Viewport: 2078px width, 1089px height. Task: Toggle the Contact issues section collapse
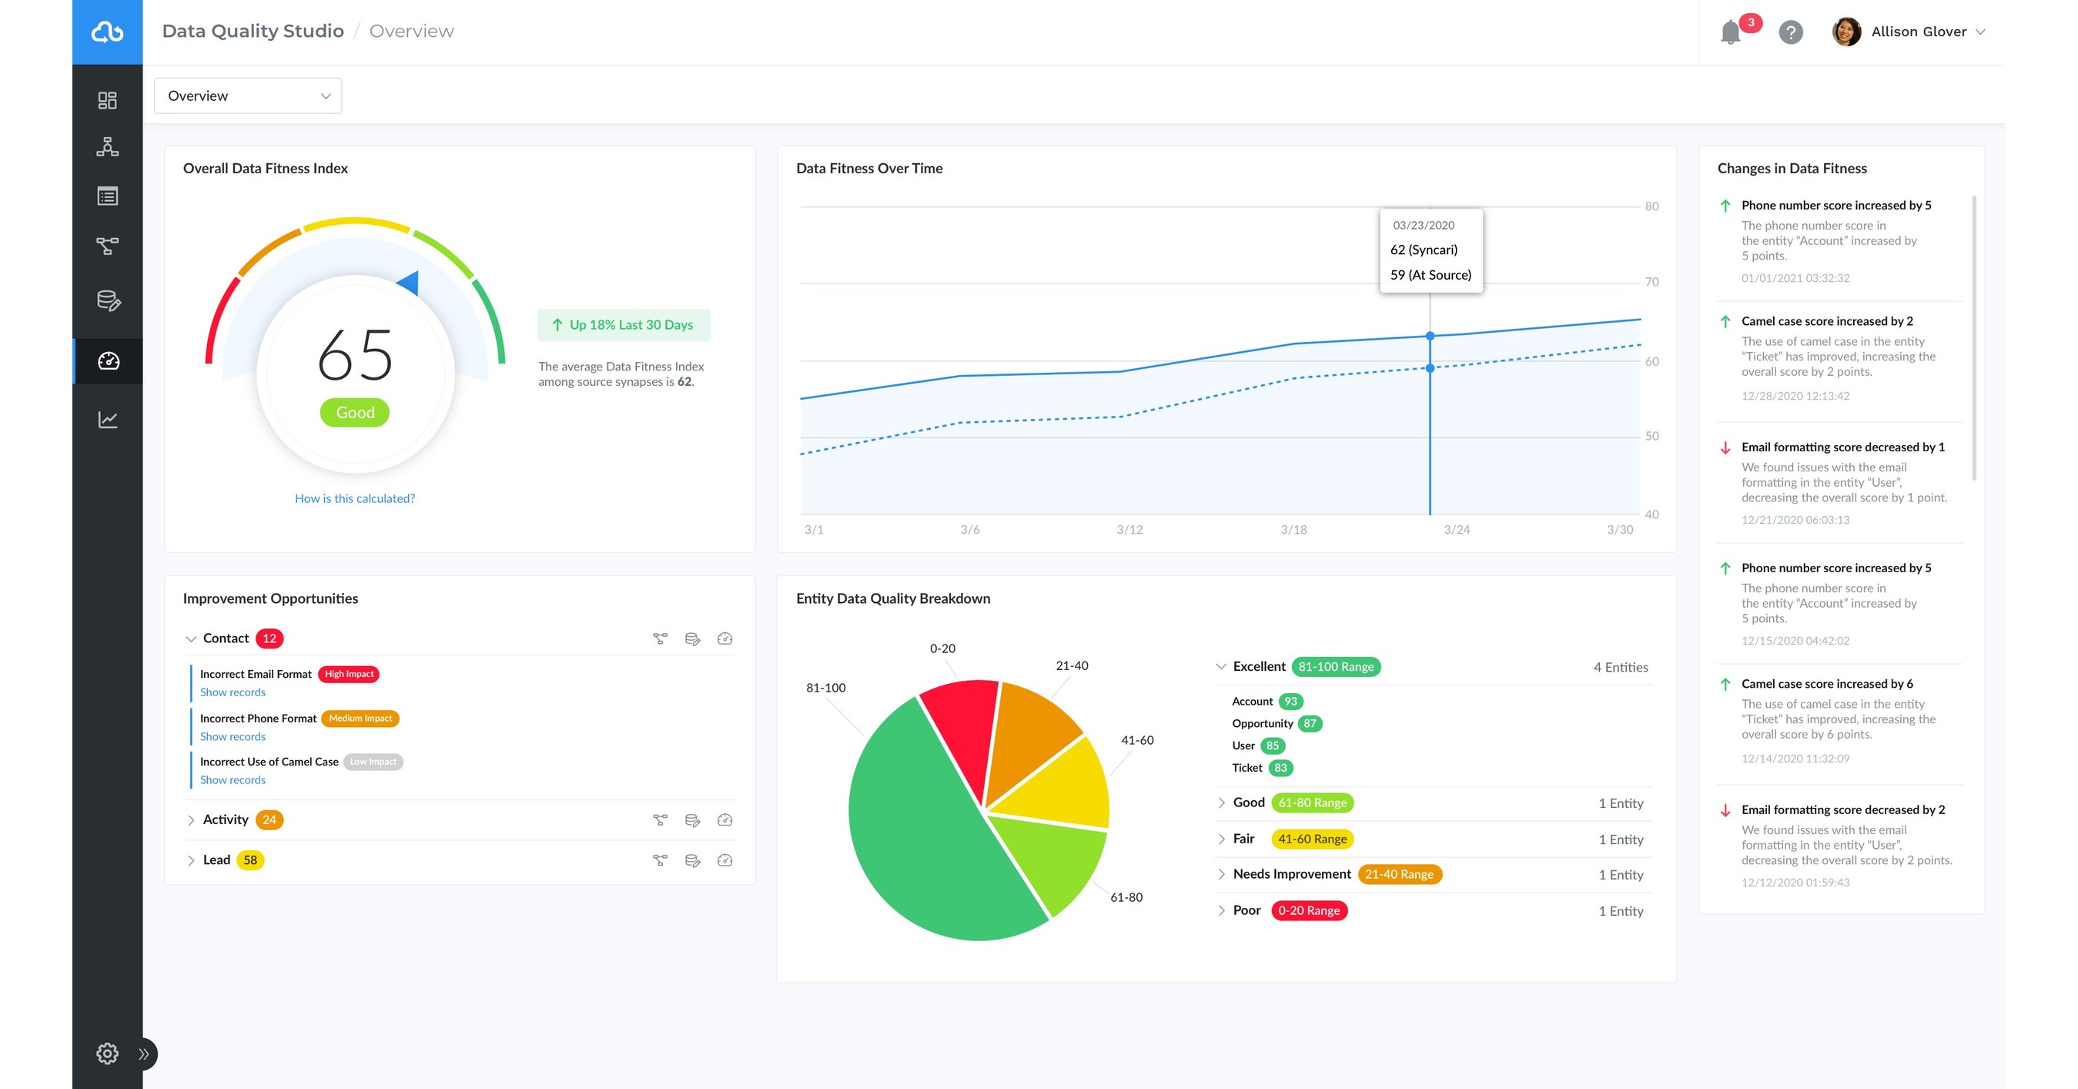pyautogui.click(x=191, y=637)
